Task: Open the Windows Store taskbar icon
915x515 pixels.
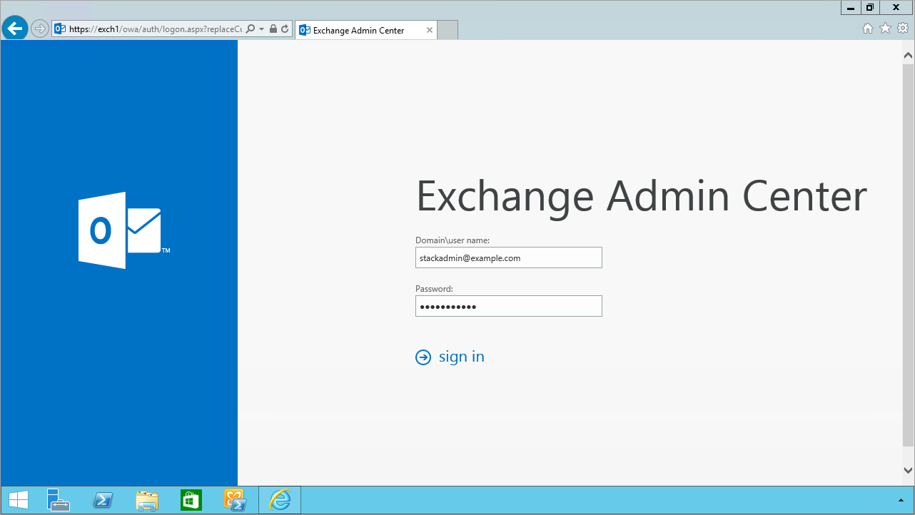Action: point(191,500)
